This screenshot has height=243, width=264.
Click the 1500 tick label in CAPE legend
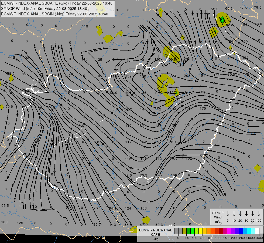227,238
